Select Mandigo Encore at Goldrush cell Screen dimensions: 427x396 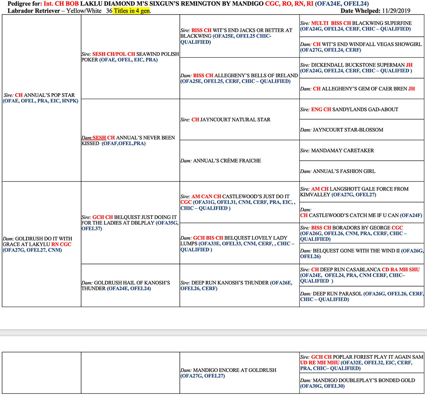point(239,373)
